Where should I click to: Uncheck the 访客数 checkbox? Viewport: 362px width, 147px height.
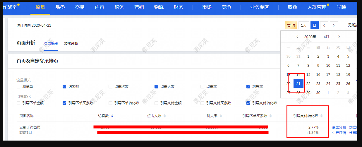point(64,87)
